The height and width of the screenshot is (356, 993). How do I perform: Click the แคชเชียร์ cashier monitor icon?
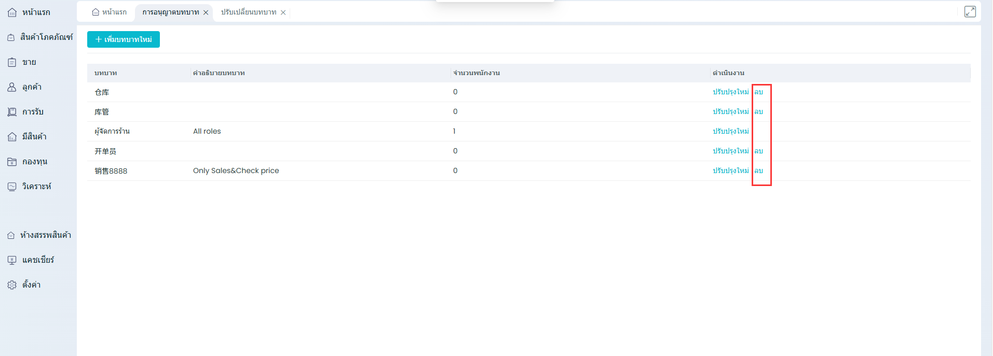coord(12,260)
